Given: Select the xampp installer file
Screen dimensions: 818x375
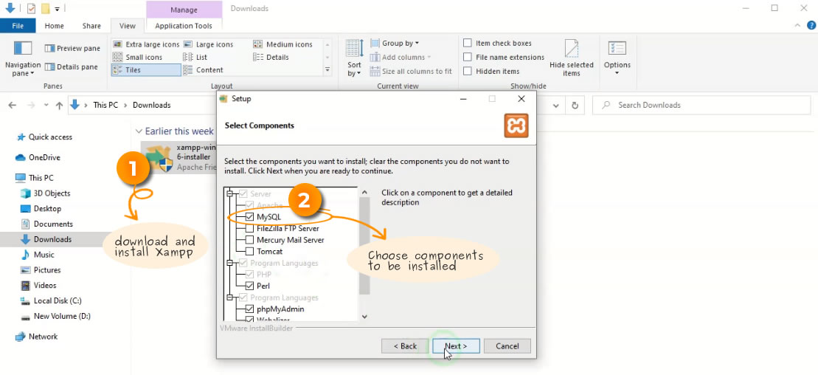Looking at the screenshot, I should 179,158.
